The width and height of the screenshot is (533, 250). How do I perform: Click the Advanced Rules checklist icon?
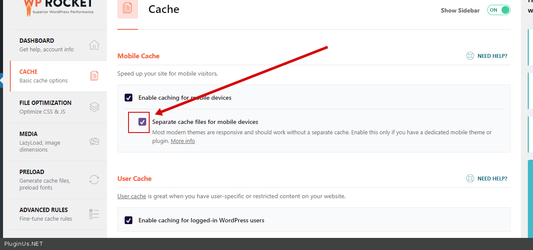(94, 214)
